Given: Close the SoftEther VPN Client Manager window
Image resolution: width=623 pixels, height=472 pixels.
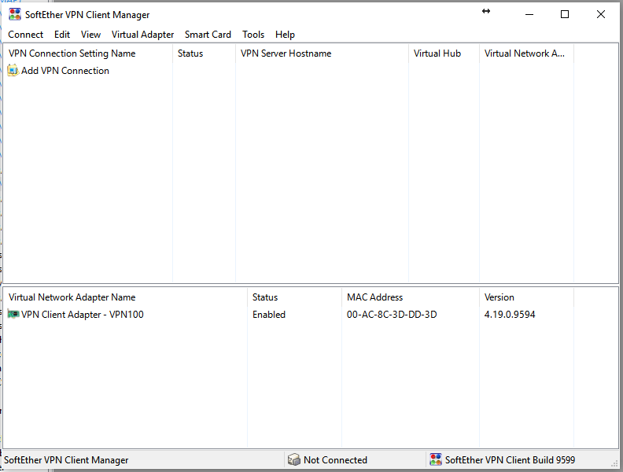Looking at the screenshot, I should pyautogui.click(x=601, y=14).
